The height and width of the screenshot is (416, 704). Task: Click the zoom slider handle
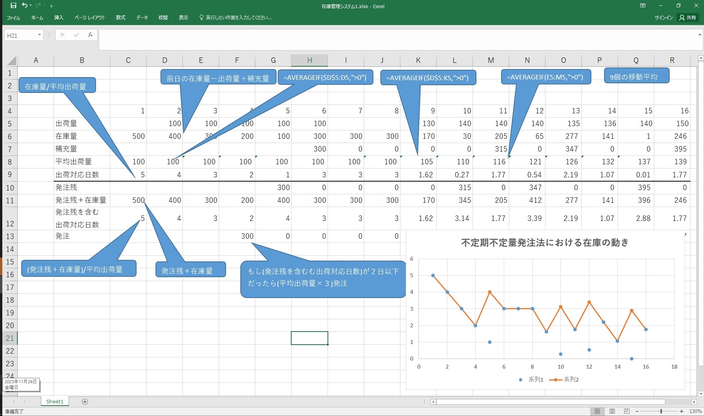(661, 411)
